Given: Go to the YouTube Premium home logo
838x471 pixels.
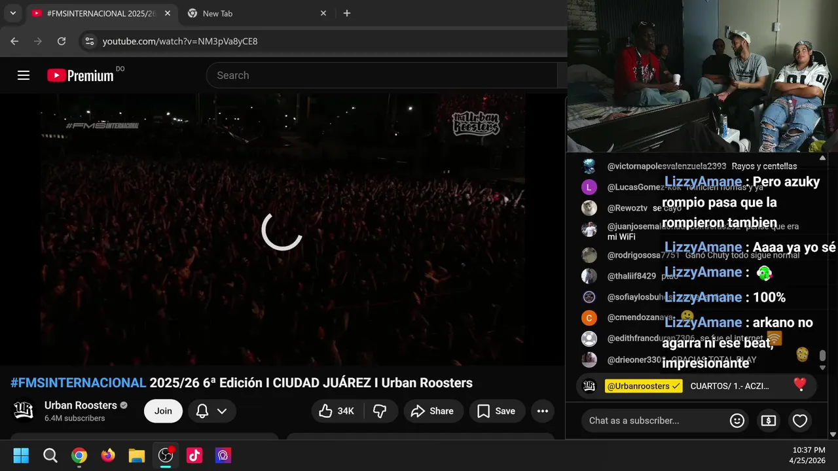Looking at the screenshot, I should coord(81,75).
